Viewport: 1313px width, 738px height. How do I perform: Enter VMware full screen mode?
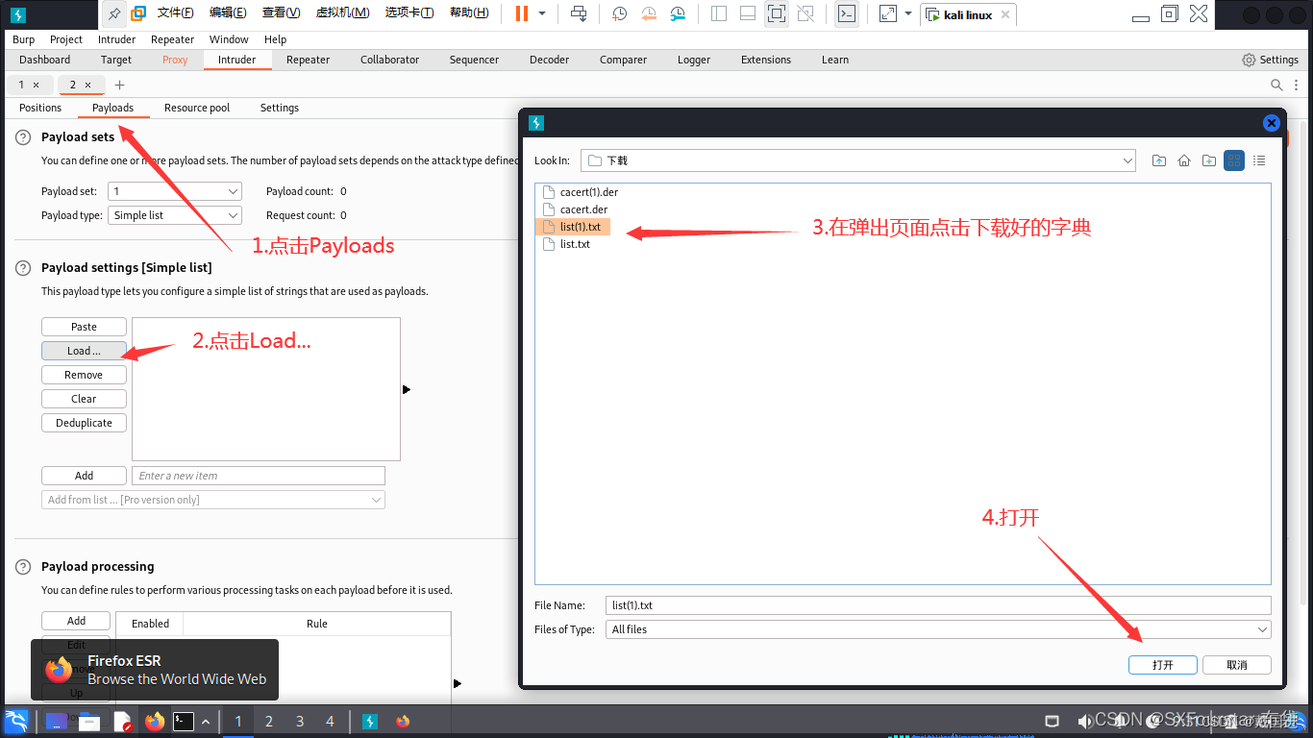(x=777, y=13)
